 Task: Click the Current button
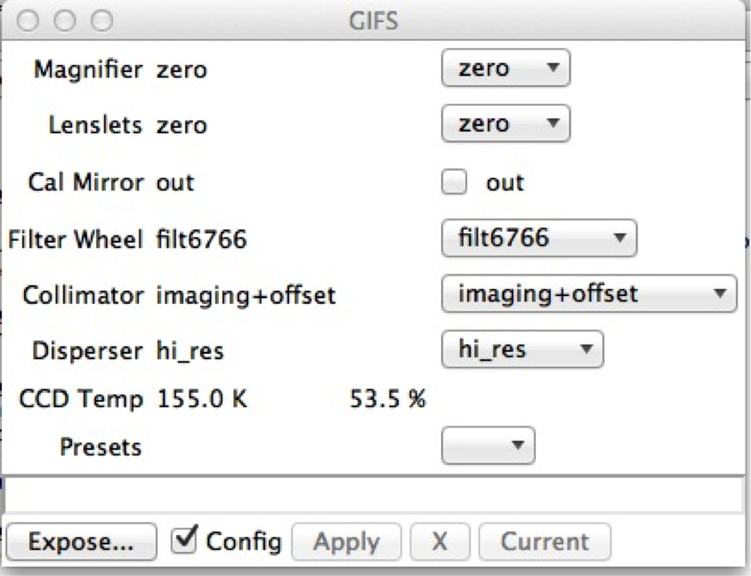545,541
